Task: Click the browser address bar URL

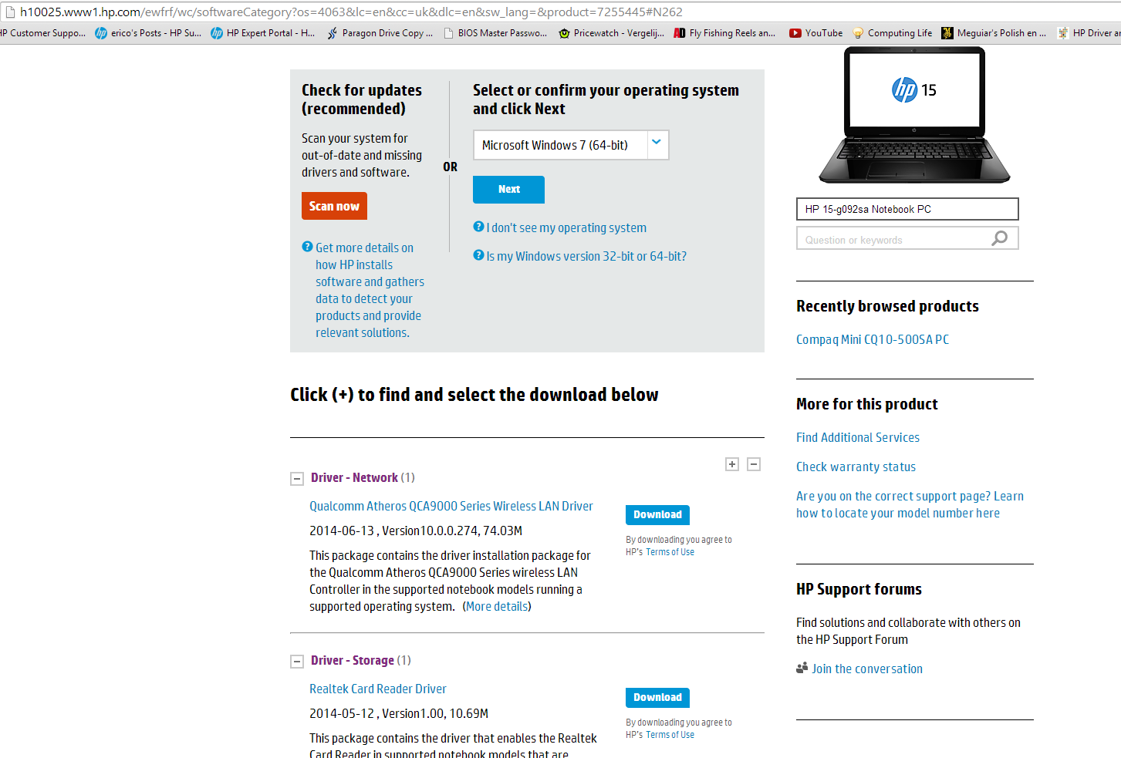Action: [351, 12]
